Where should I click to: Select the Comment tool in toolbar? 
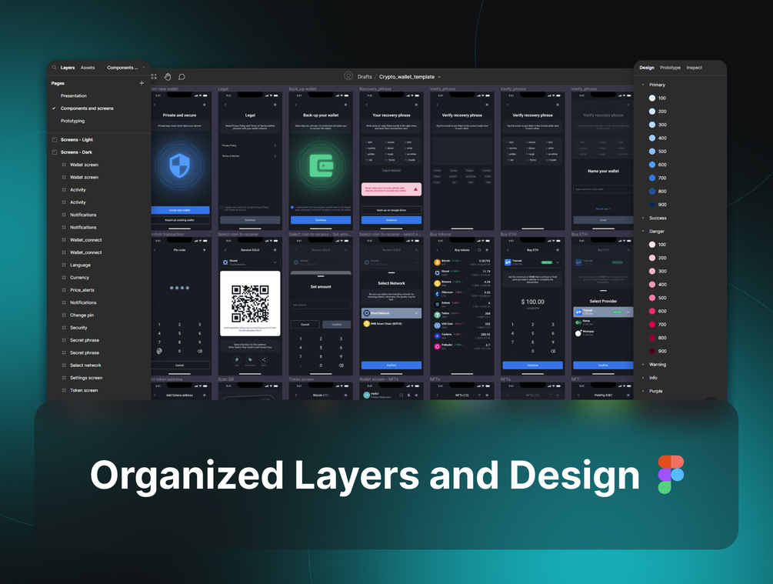[x=182, y=77]
